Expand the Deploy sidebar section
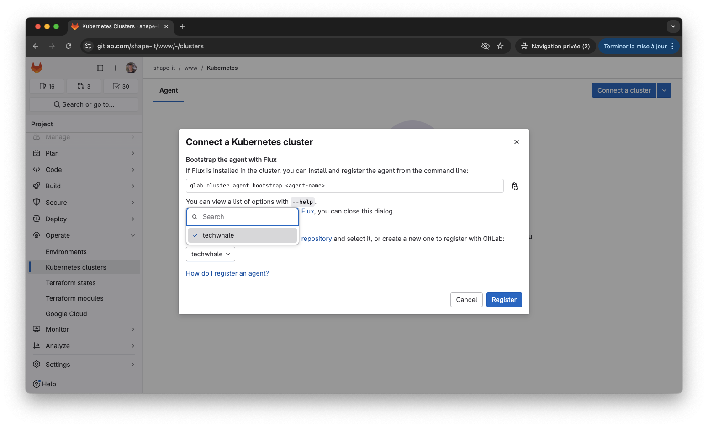The width and height of the screenshot is (708, 427). 84,219
